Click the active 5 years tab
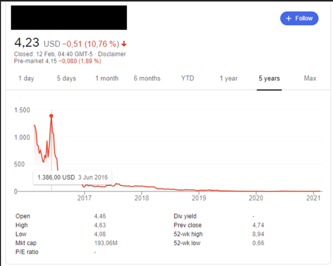The image size is (333, 266). (x=269, y=78)
